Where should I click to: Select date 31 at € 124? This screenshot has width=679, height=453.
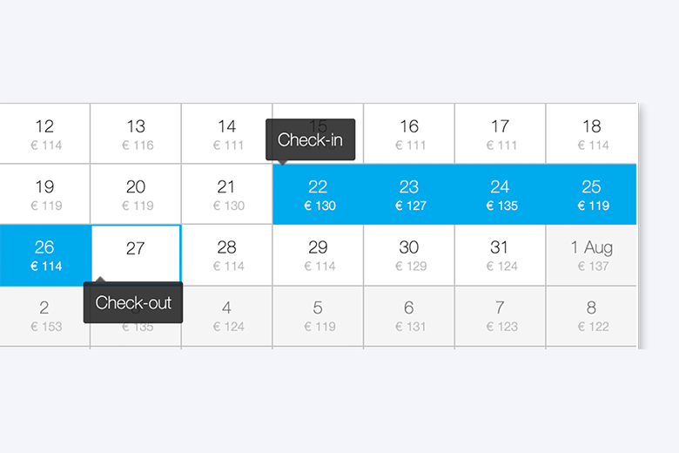pyautogui.click(x=500, y=255)
